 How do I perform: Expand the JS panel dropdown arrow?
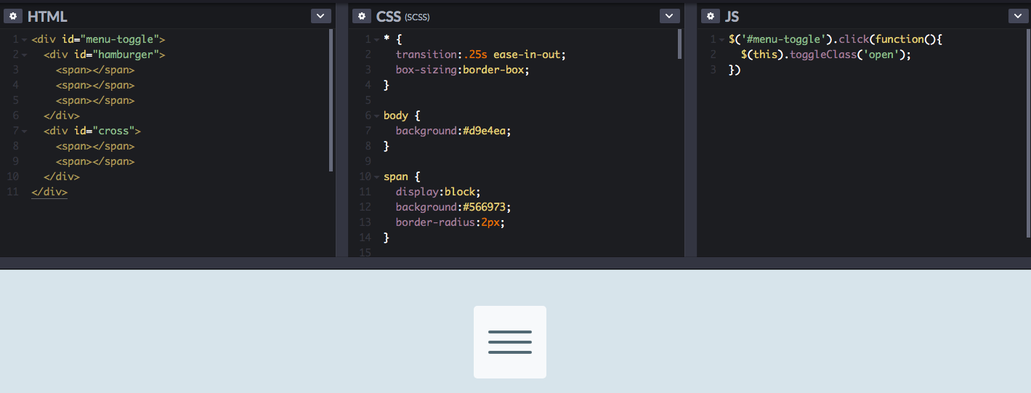[x=1018, y=16]
